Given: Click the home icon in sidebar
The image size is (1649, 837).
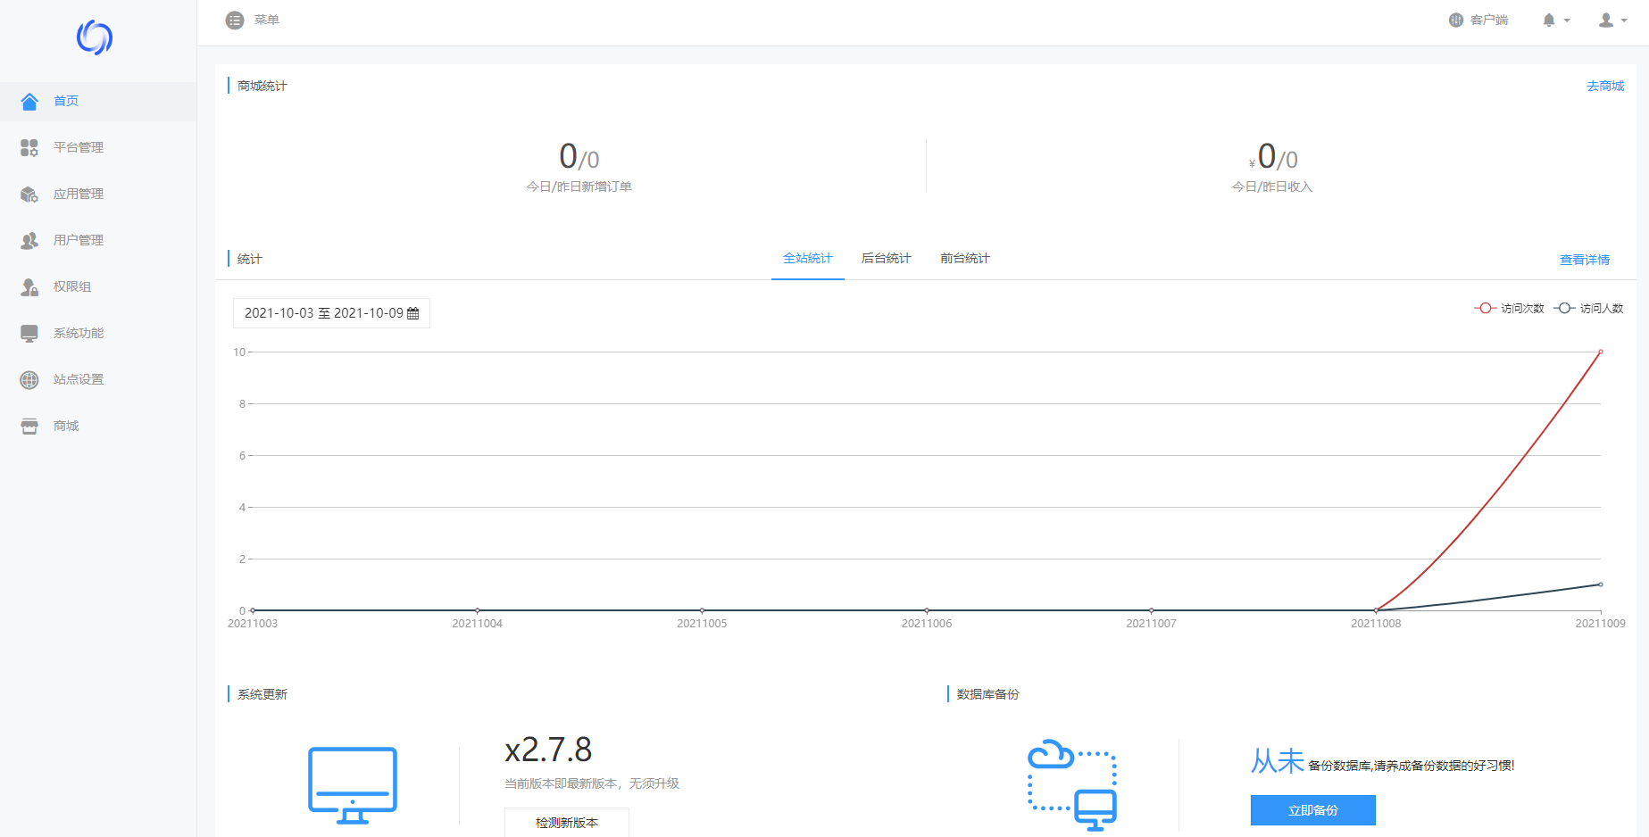Looking at the screenshot, I should (x=29, y=102).
